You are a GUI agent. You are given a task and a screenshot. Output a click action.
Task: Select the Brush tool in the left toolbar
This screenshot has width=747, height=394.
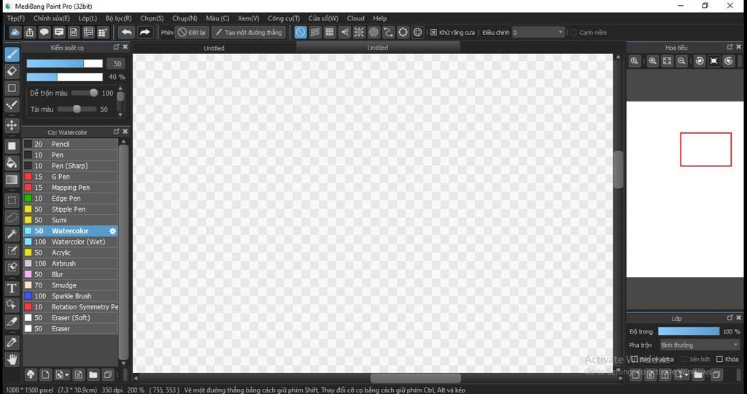point(12,54)
